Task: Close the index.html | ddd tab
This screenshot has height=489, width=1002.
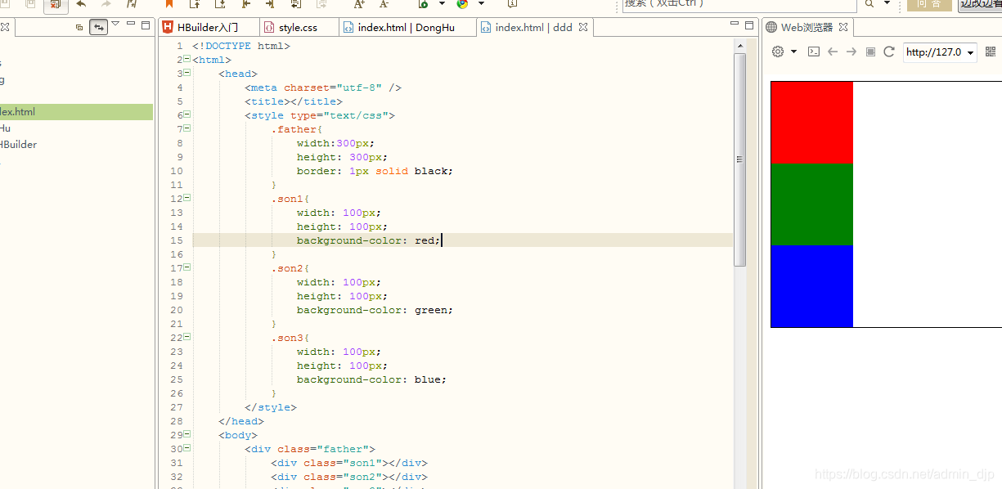Action: click(x=583, y=27)
